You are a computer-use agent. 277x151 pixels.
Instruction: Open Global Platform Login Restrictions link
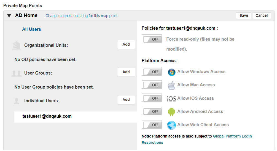232,136
